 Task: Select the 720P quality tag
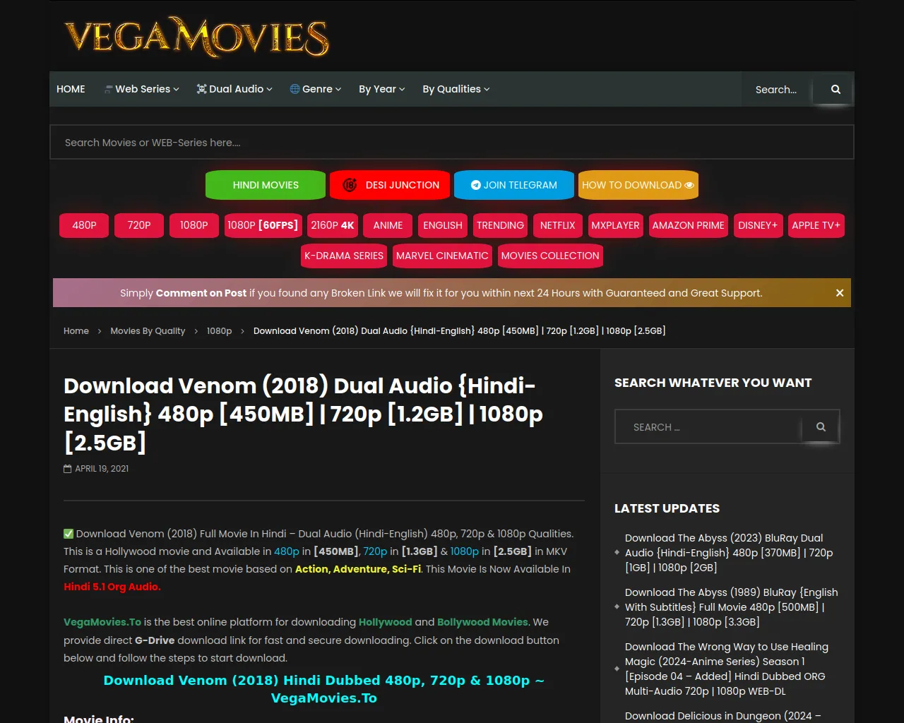point(139,225)
